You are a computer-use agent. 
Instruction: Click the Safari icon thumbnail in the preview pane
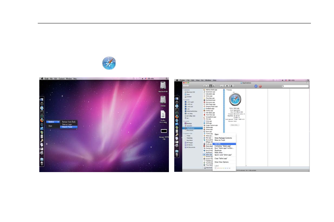(x=235, y=99)
